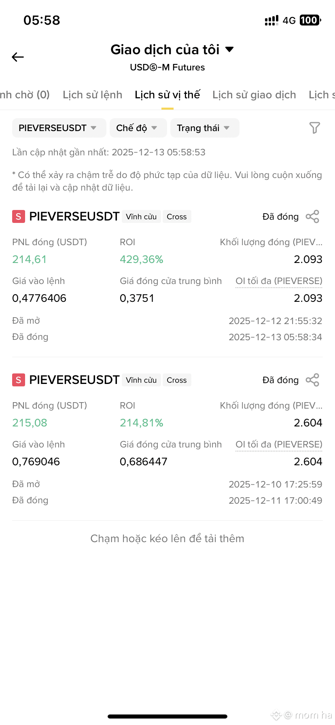
Task: Tap the Cross tag on first position
Action: pyautogui.click(x=177, y=216)
